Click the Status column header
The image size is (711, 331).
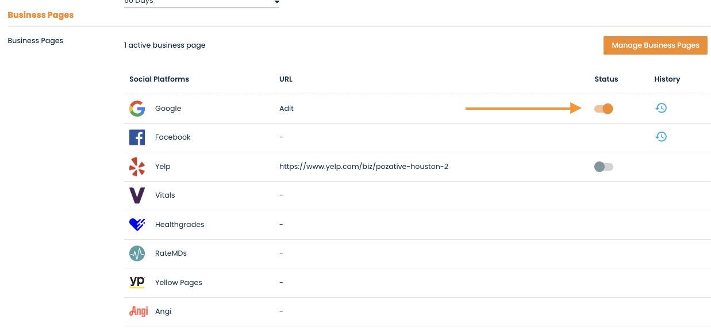[606, 79]
